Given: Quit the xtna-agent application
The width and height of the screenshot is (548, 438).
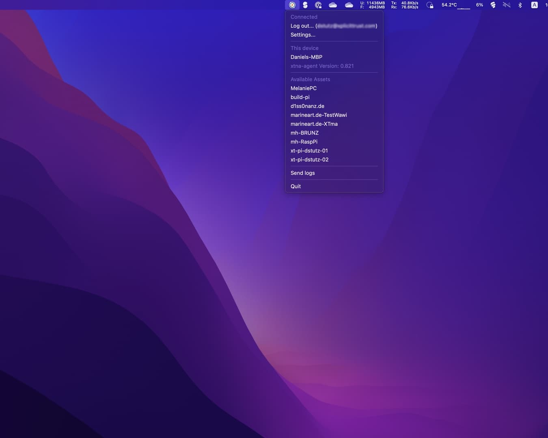Looking at the screenshot, I should 334,186.
